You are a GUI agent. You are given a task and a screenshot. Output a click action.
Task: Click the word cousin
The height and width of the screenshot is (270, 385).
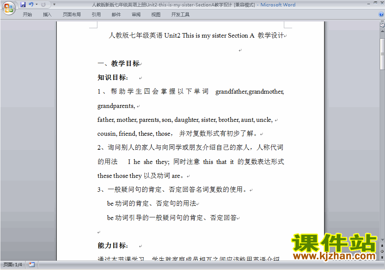coord(107,134)
